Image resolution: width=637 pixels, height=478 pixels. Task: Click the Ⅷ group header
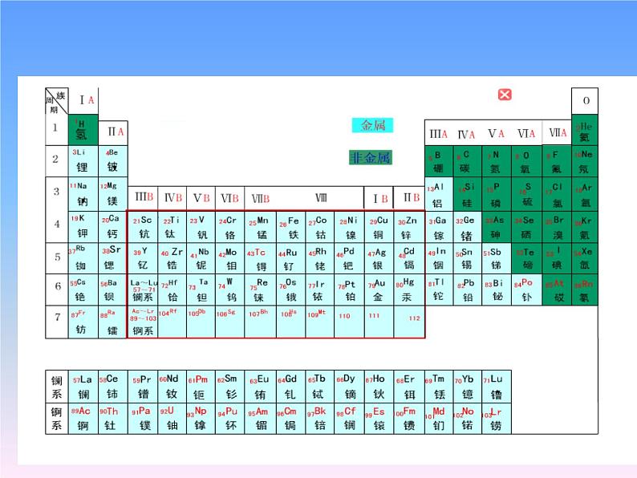pyautogui.click(x=321, y=198)
